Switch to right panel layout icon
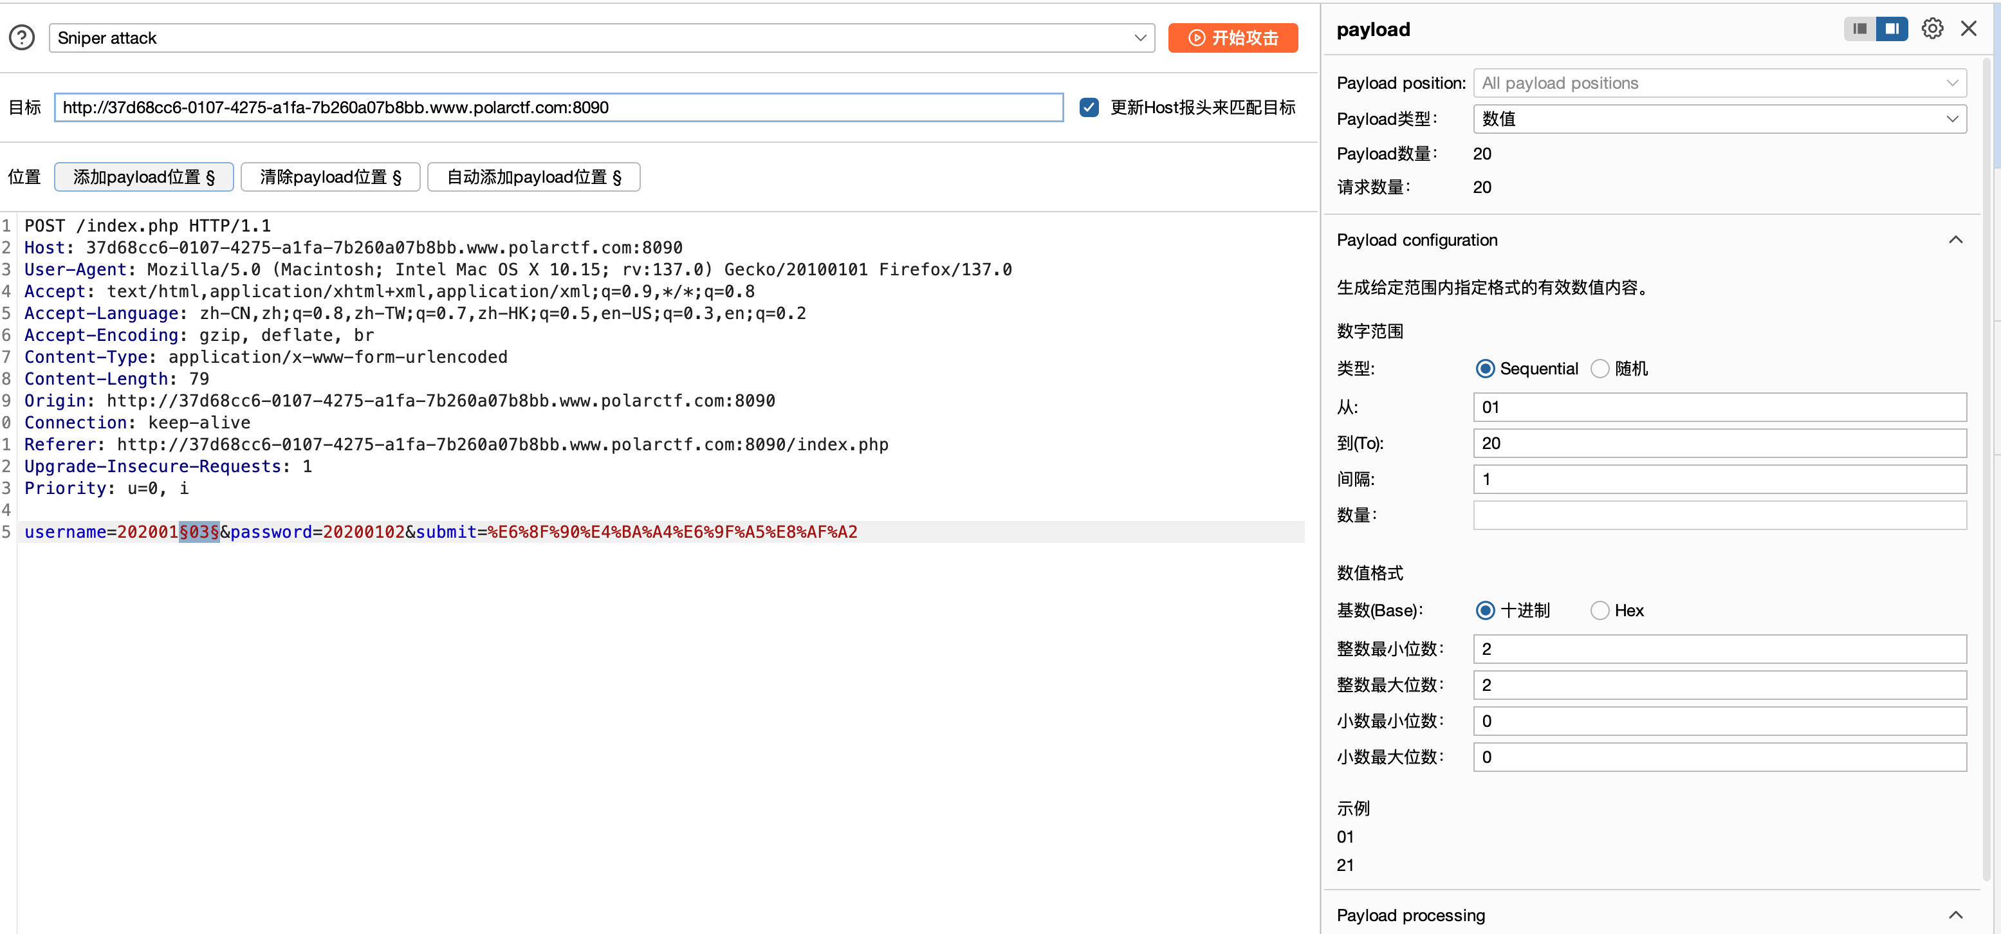 tap(1892, 29)
